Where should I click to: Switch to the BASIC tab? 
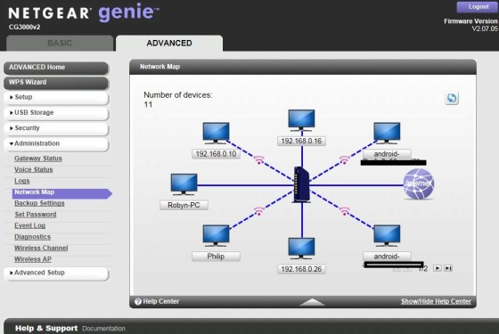[x=60, y=44]
